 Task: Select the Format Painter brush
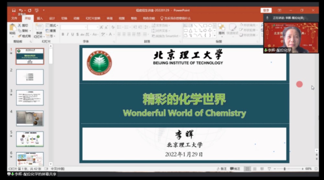[x=24, y=36]
